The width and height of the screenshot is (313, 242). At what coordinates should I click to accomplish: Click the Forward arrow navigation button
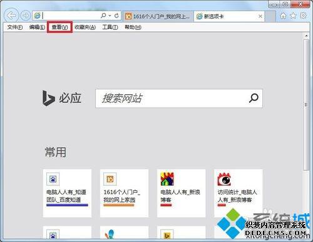[26, 16]
